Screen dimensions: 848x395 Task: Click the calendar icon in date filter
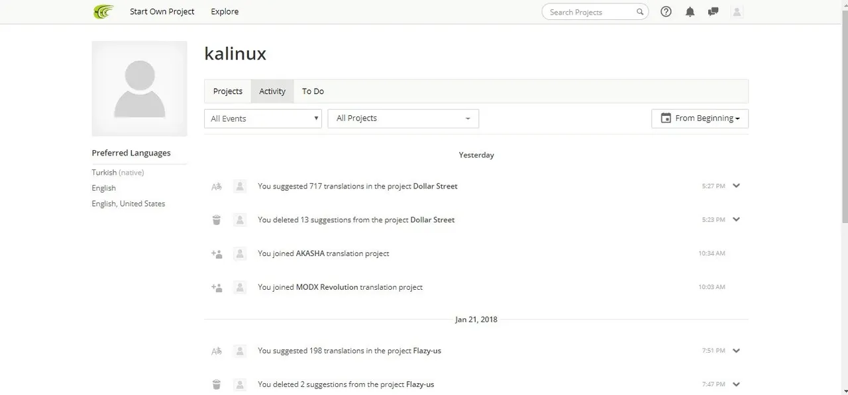pyautogui.click(x=665, y=118)
